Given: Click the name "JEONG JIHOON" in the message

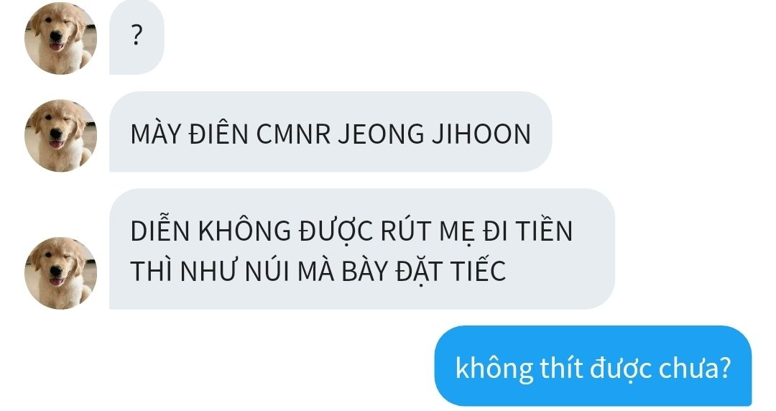Looking at the screenshot, I should coord(435,134).
